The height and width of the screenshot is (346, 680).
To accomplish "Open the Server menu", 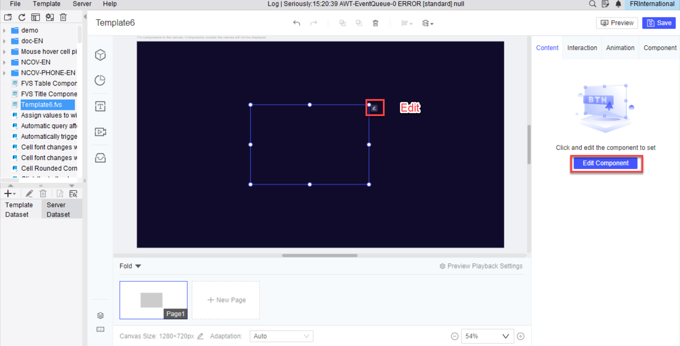I will pos(82,4).
